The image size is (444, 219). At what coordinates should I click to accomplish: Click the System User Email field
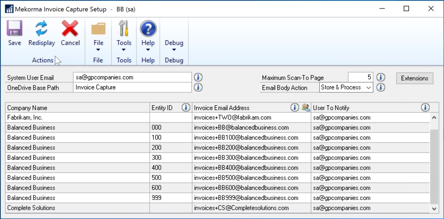[x=132, y=77]
